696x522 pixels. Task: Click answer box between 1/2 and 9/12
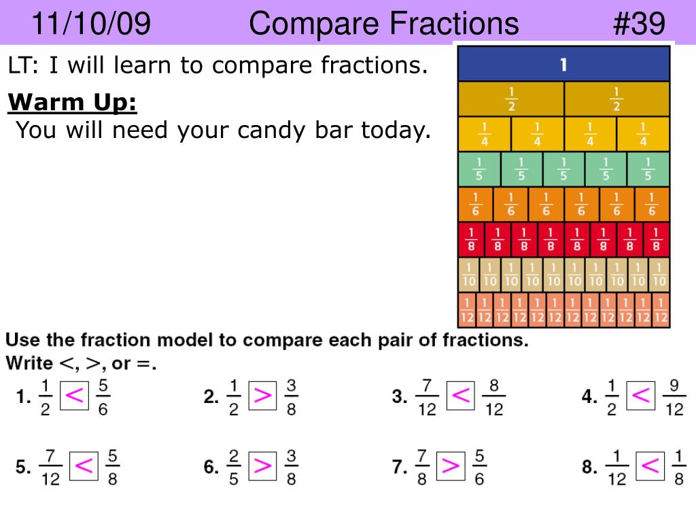(640, 395)
